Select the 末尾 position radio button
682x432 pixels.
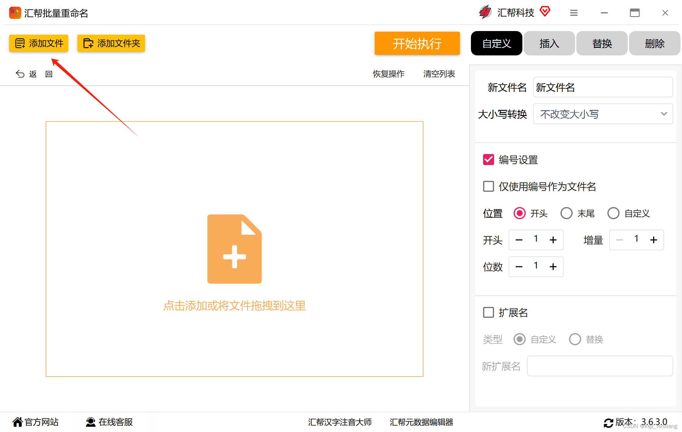(x=566, y=213)
